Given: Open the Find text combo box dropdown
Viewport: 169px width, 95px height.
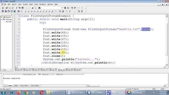Looking at the screenshot, I should coord(62,8).
